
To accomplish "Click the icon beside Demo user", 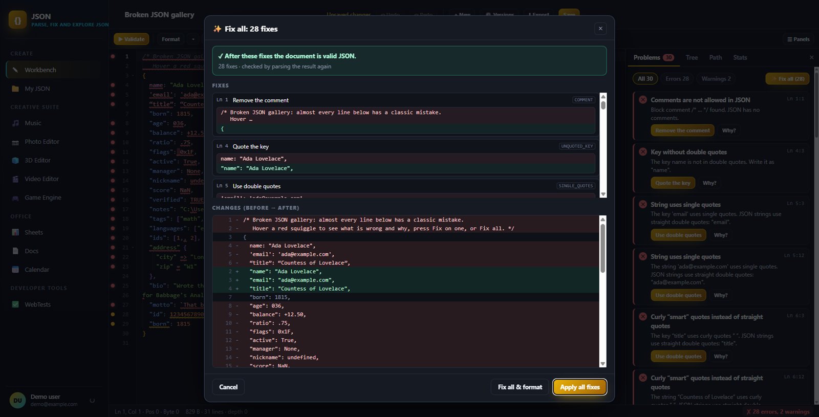I will click(92, 401).
